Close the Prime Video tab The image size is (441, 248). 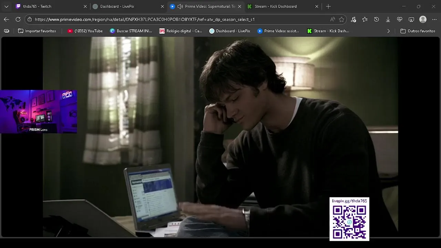click(239, 6)
